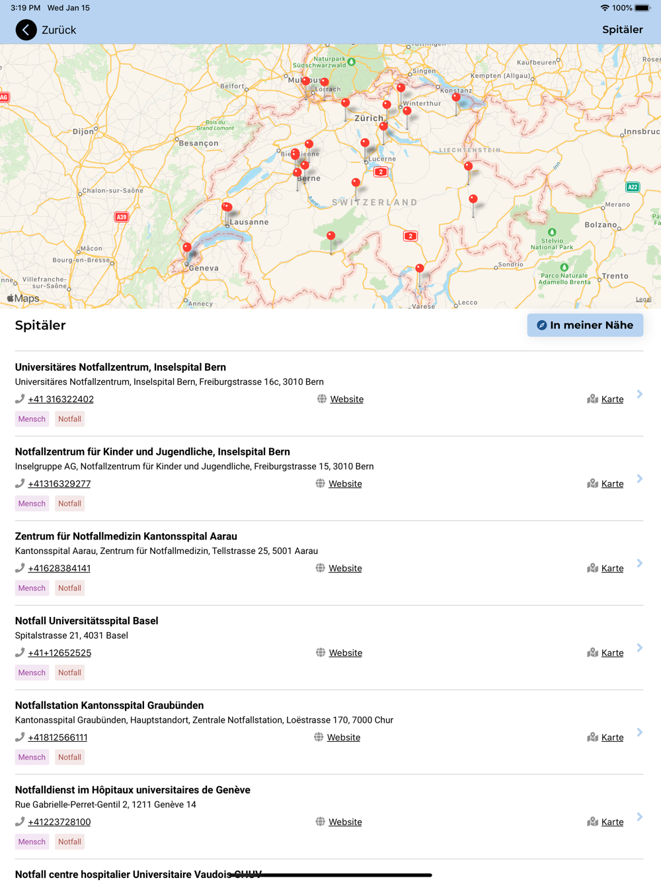Screen dimensions: 661x882
Task: Select address Rue Gabrielle-Perret-Gentil 2, 1211 Genève 14
Action: click(x=106, y=805)
